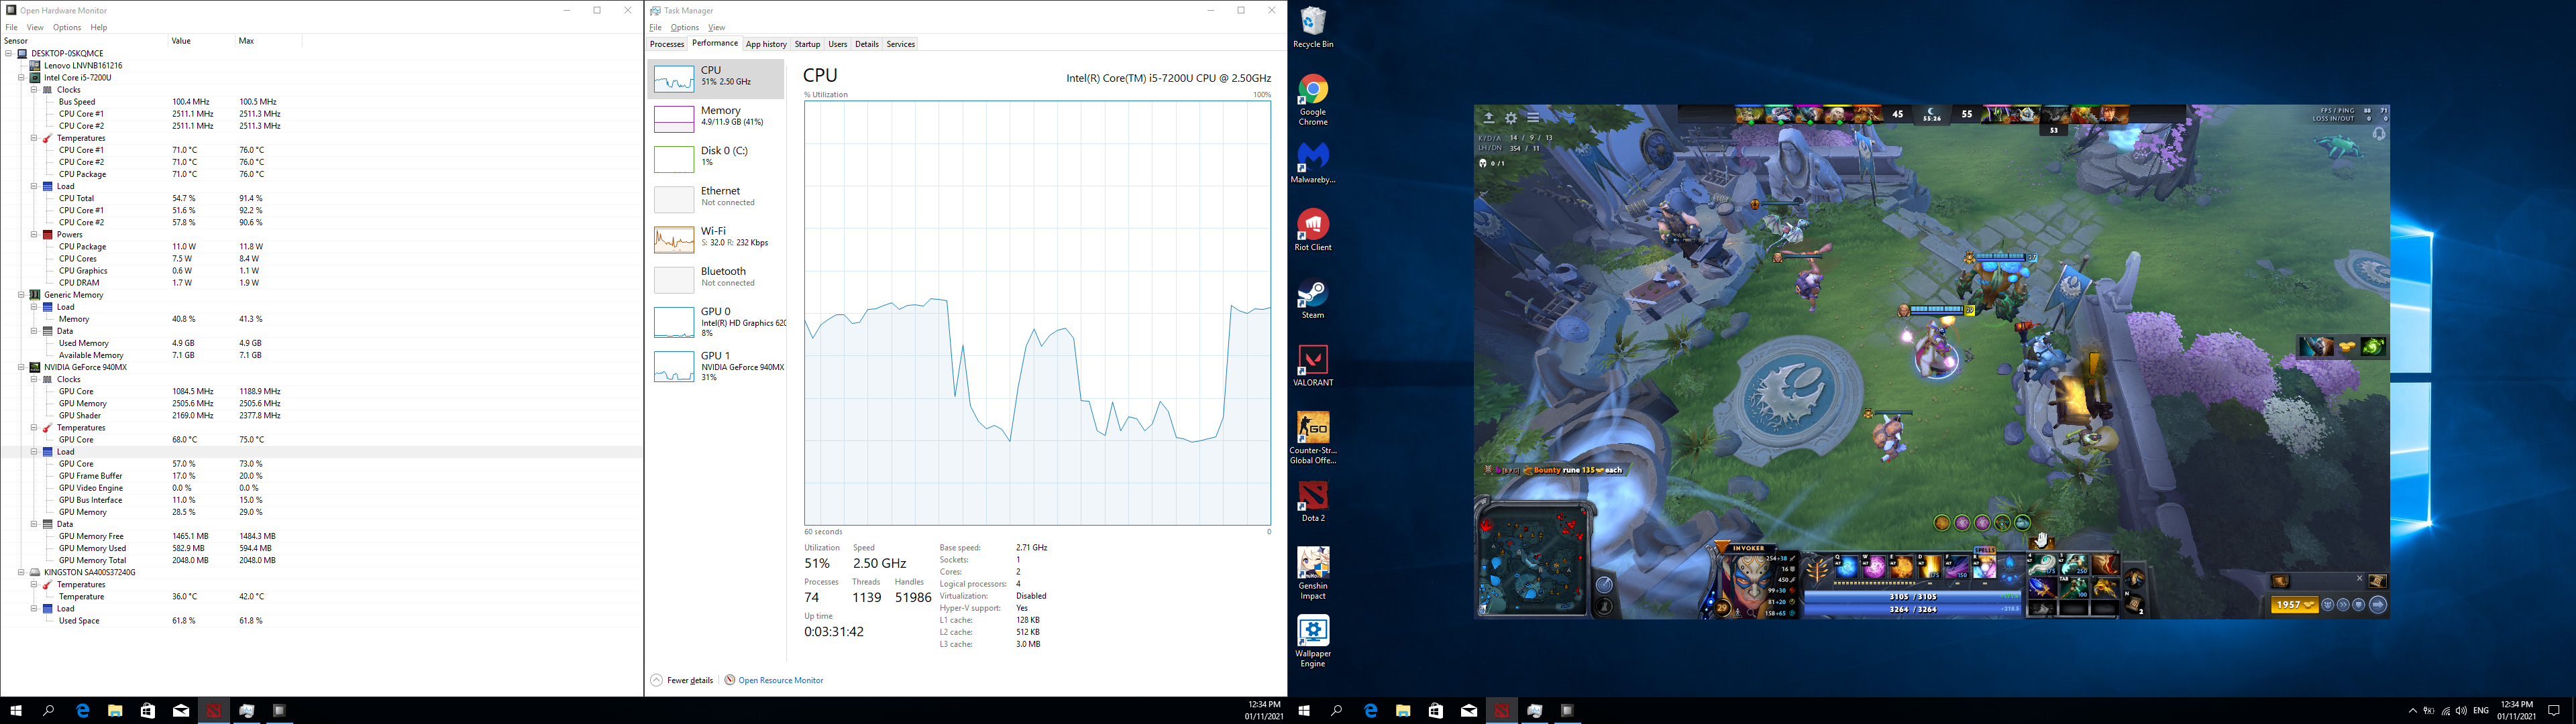
Task: Cast the Quas (Q) ability
Action: tap(1848, 568)
